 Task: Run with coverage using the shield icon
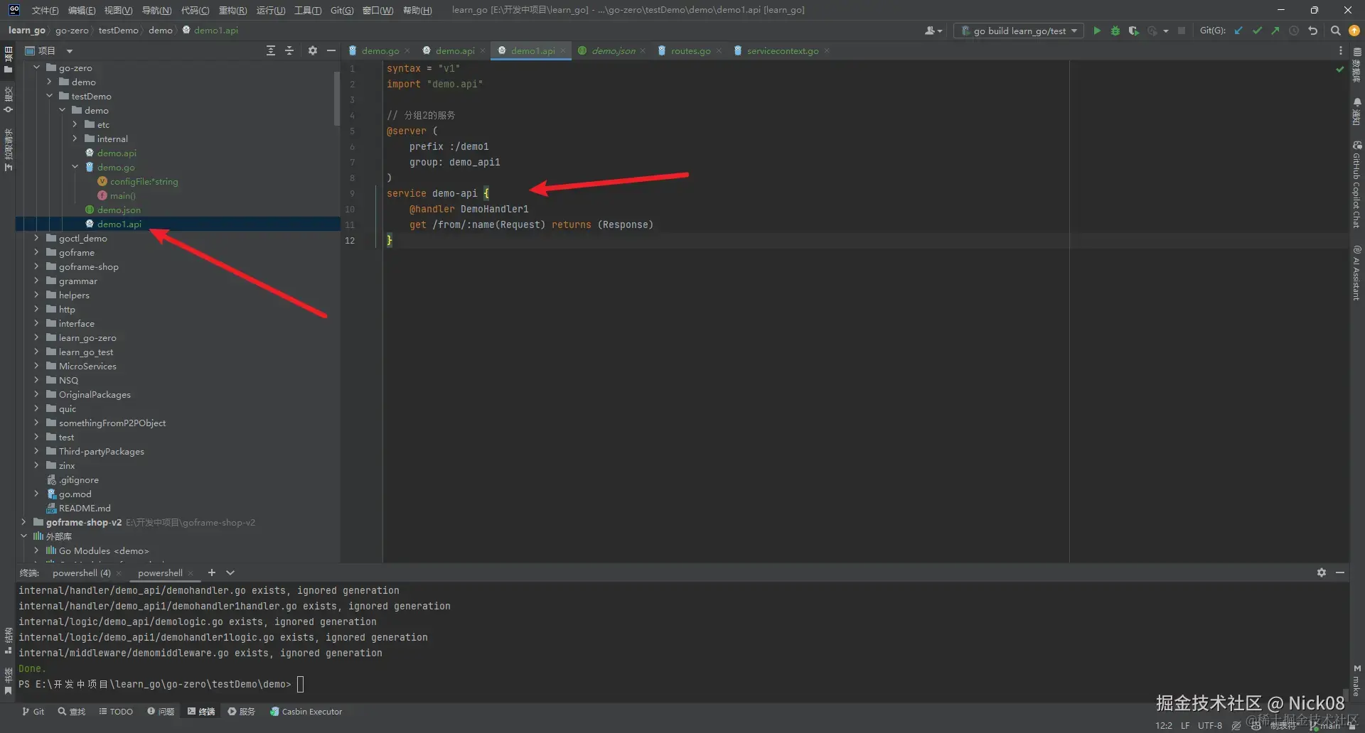pos(1133,31)
